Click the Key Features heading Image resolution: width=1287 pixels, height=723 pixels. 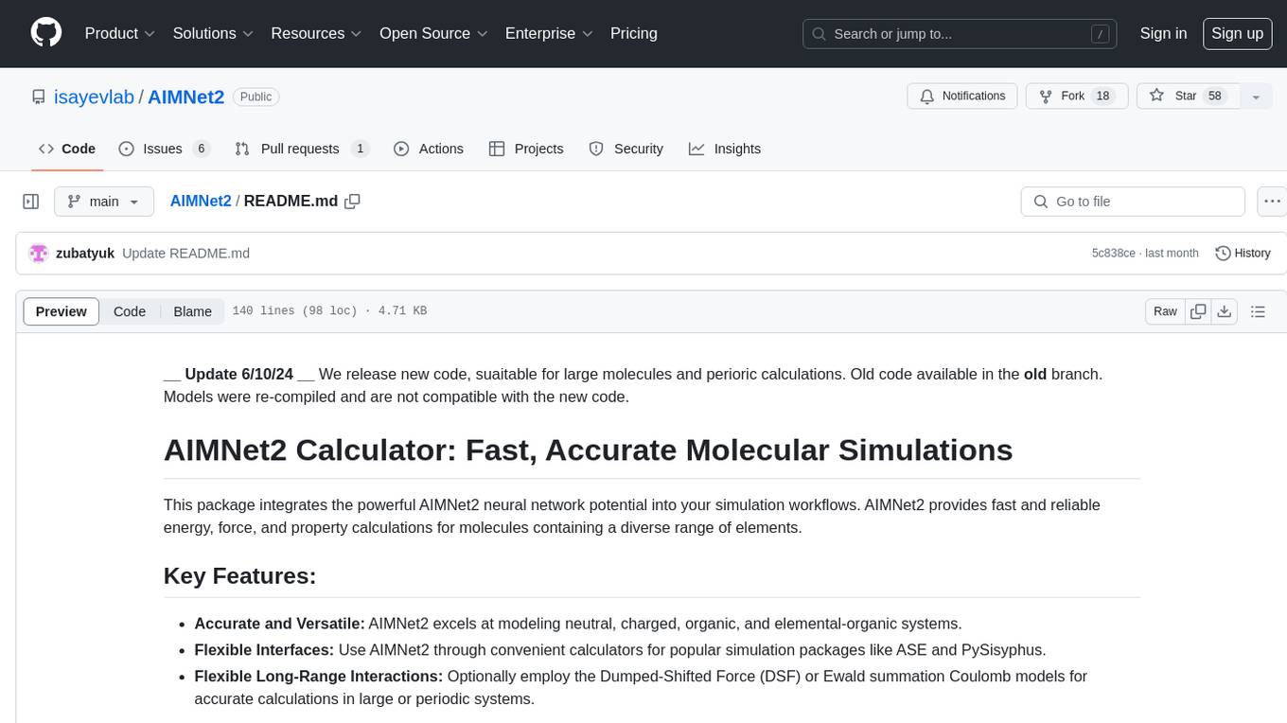239,575
